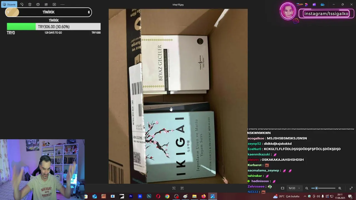This screenshot has height=200, width=356.
Task: Open Photoshop from the taskbar
Action: tap(149, 196)
